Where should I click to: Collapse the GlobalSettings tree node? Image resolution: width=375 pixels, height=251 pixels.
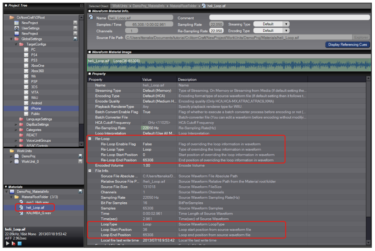pos(11,39)
